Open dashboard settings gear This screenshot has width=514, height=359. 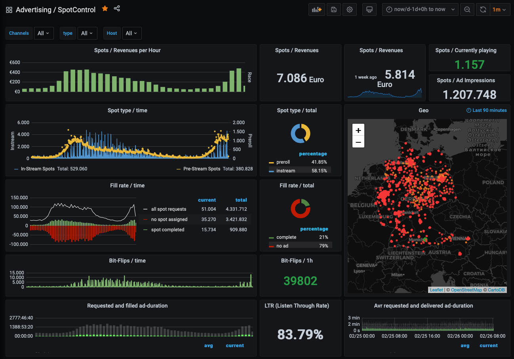point(350,9)
